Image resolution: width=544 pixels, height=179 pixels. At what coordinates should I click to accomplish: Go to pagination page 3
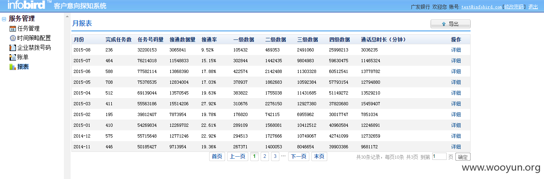pyautogui.click(x=275, y=156)
